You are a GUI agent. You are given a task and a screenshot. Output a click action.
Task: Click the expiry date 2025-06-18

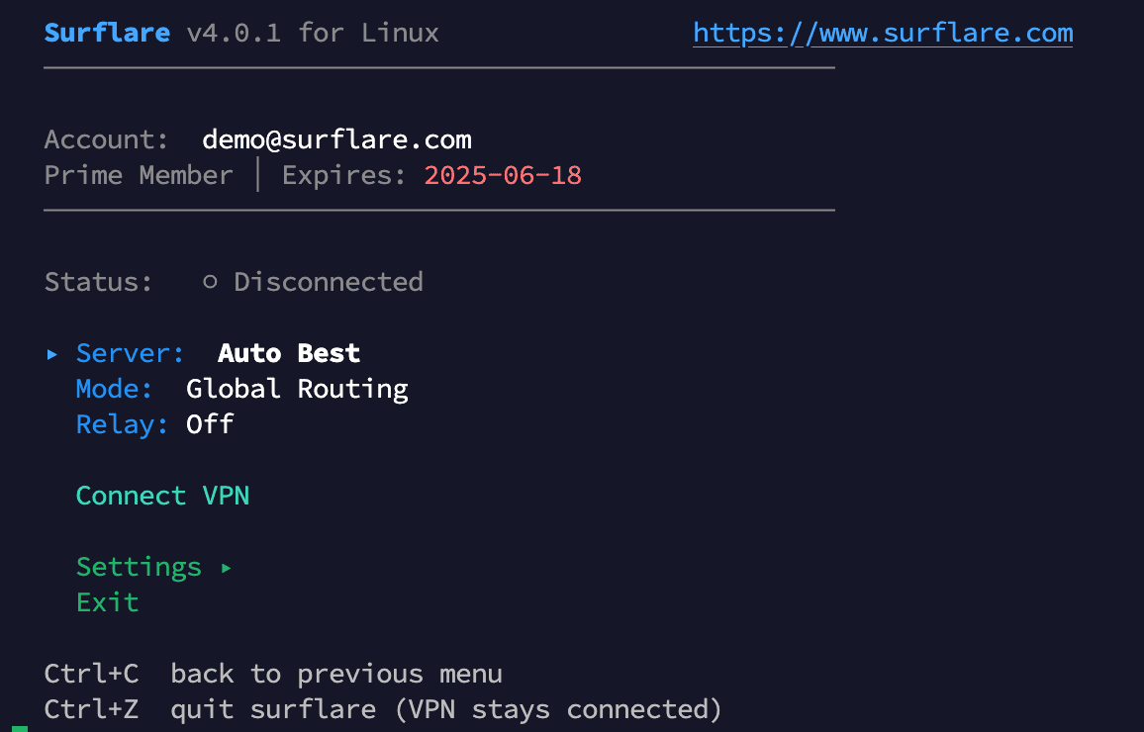(503, 175)
